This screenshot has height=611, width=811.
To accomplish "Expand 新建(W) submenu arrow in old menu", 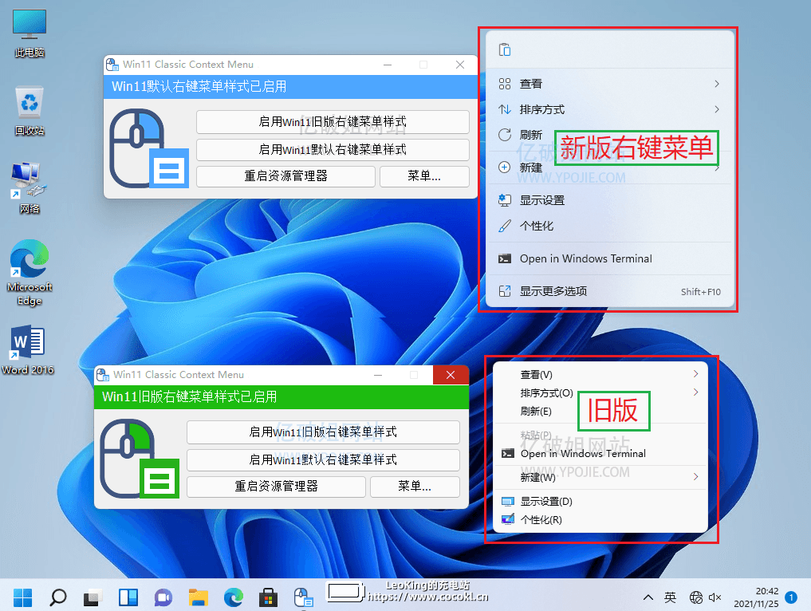I will [695, 476].
